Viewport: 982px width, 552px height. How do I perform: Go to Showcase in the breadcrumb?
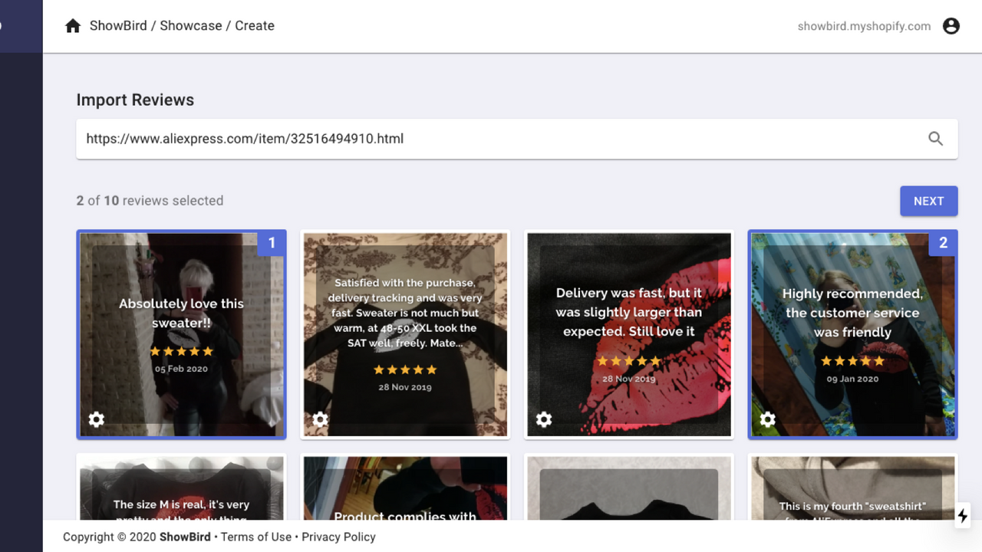pyautogui.click(x=191, y=25)
